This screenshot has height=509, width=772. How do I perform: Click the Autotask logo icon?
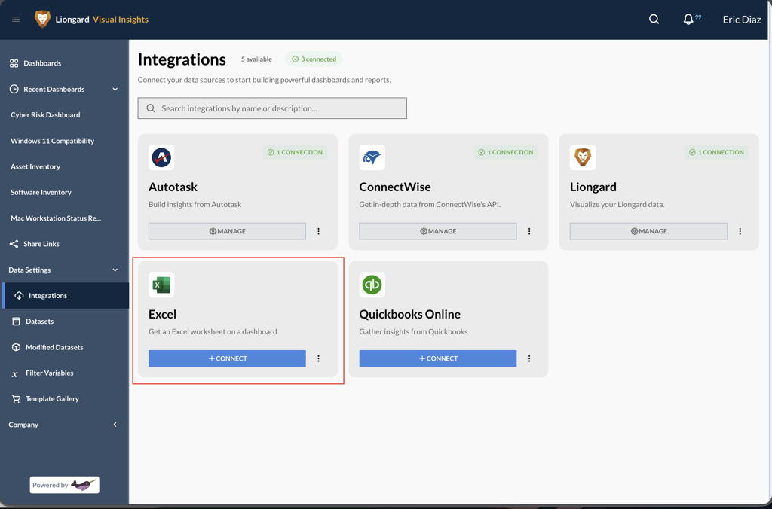click(161, 157)
